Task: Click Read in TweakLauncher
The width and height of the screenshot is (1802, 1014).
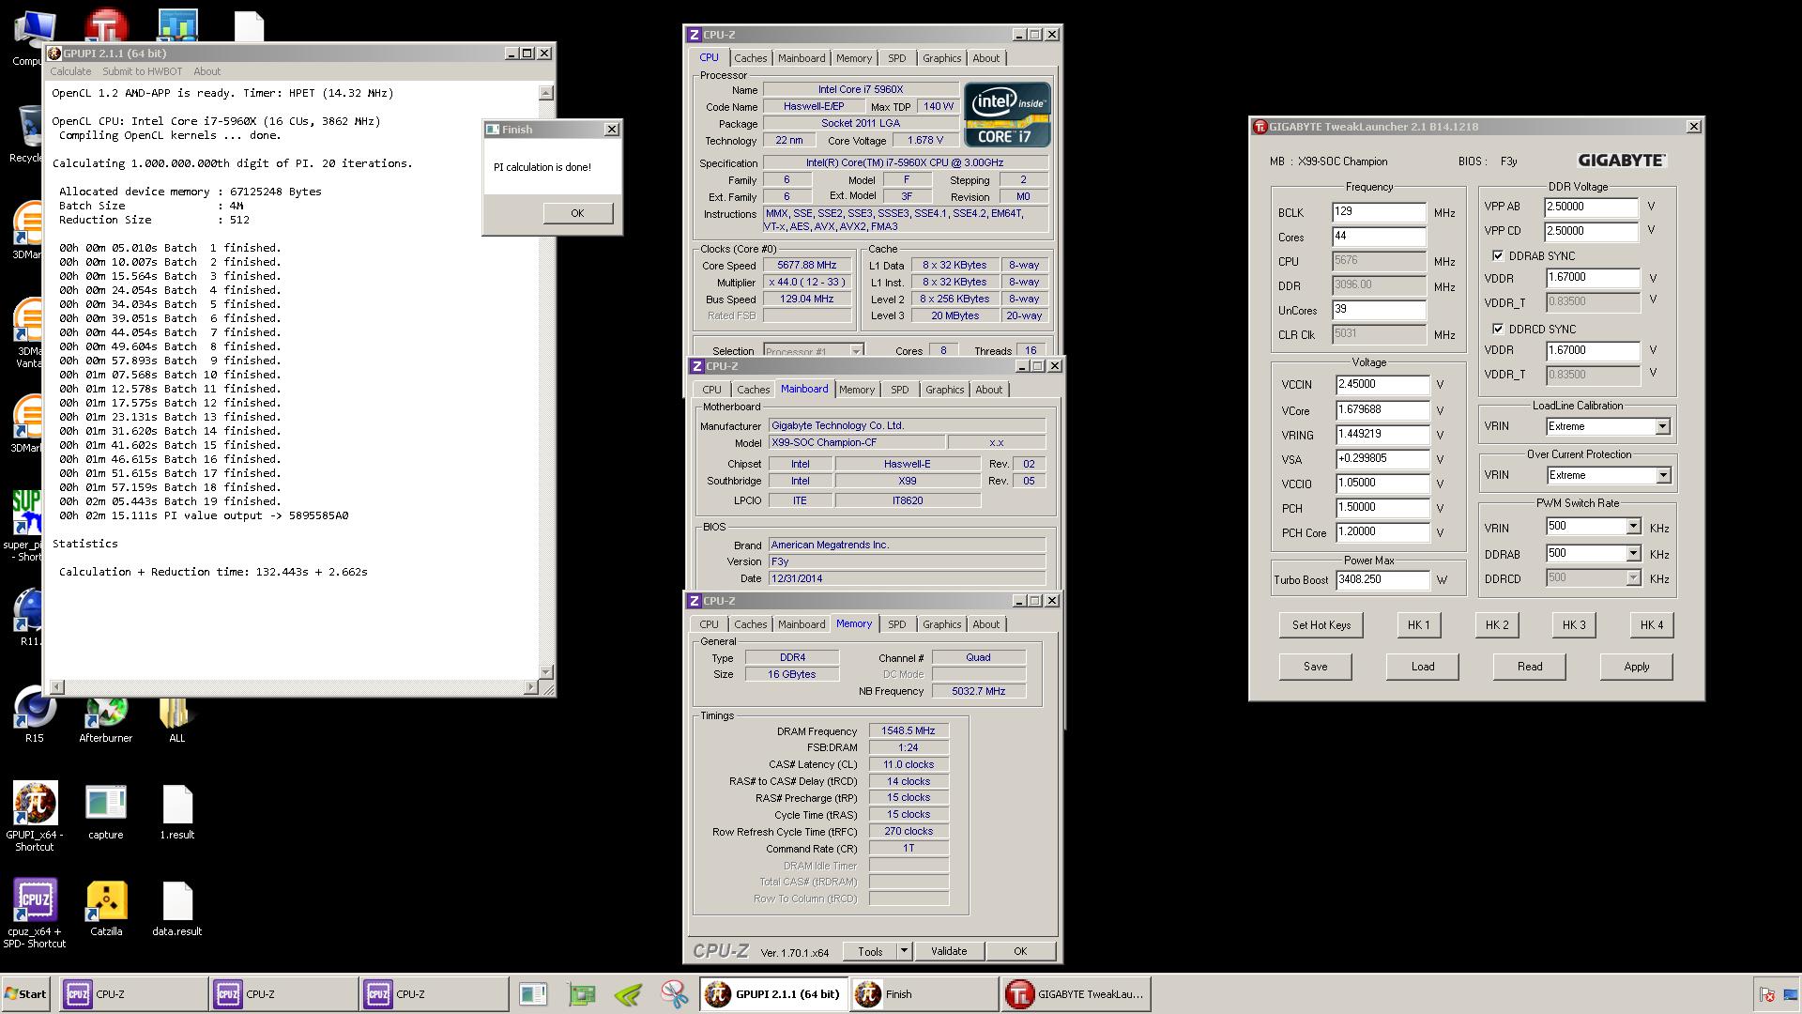Action: pos(1529,667)
